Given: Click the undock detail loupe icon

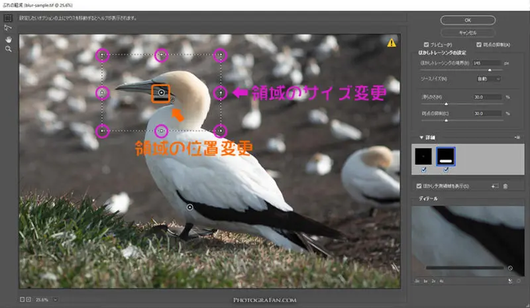Looking at the screenshot, I should coord(510,281).
